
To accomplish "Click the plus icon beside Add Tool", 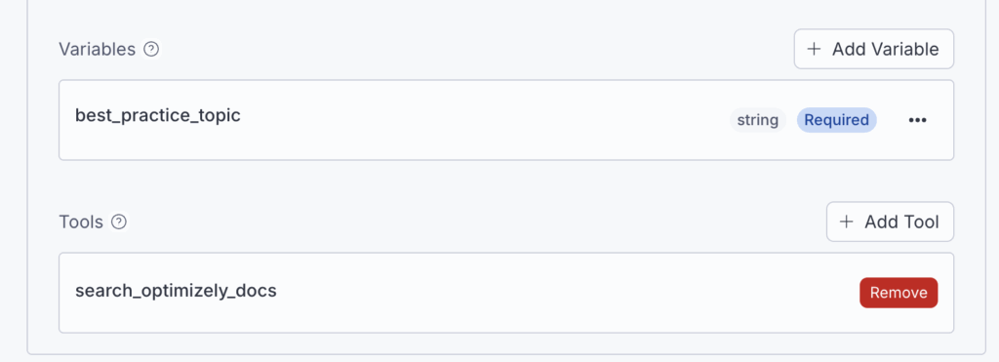I will tap(846, 221).
